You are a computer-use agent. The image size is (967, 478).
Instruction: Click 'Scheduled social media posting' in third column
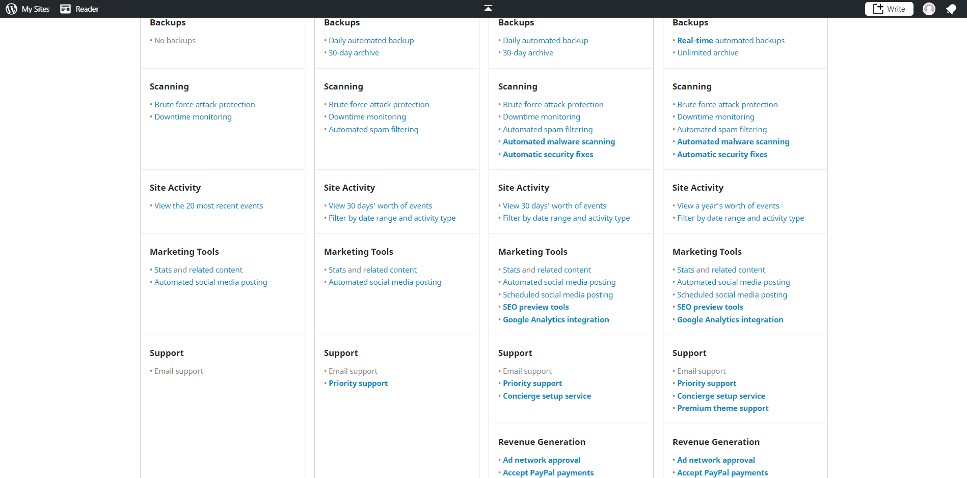(558, 295)
